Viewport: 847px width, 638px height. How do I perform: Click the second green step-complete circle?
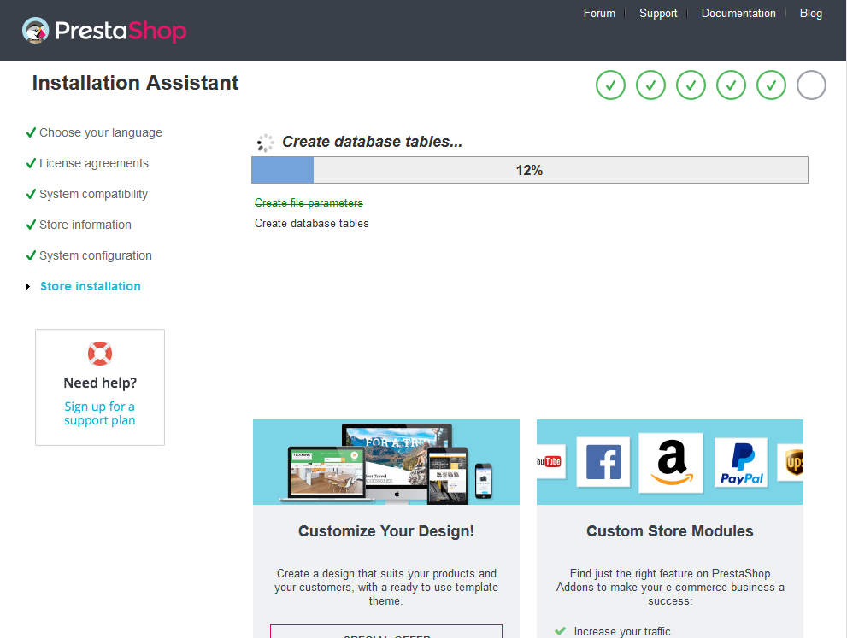tap(650, 85)
